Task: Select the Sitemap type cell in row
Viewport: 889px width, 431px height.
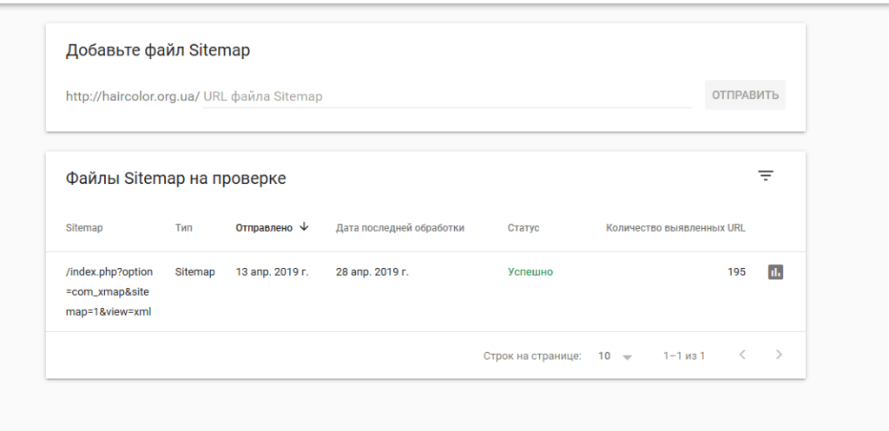Action: coord(195,271)
